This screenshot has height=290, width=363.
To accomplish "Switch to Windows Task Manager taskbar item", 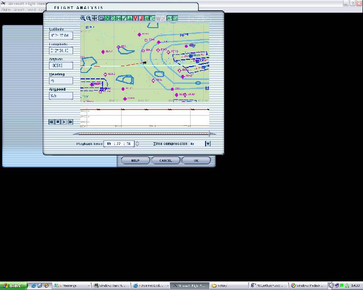I will (111, 286).
